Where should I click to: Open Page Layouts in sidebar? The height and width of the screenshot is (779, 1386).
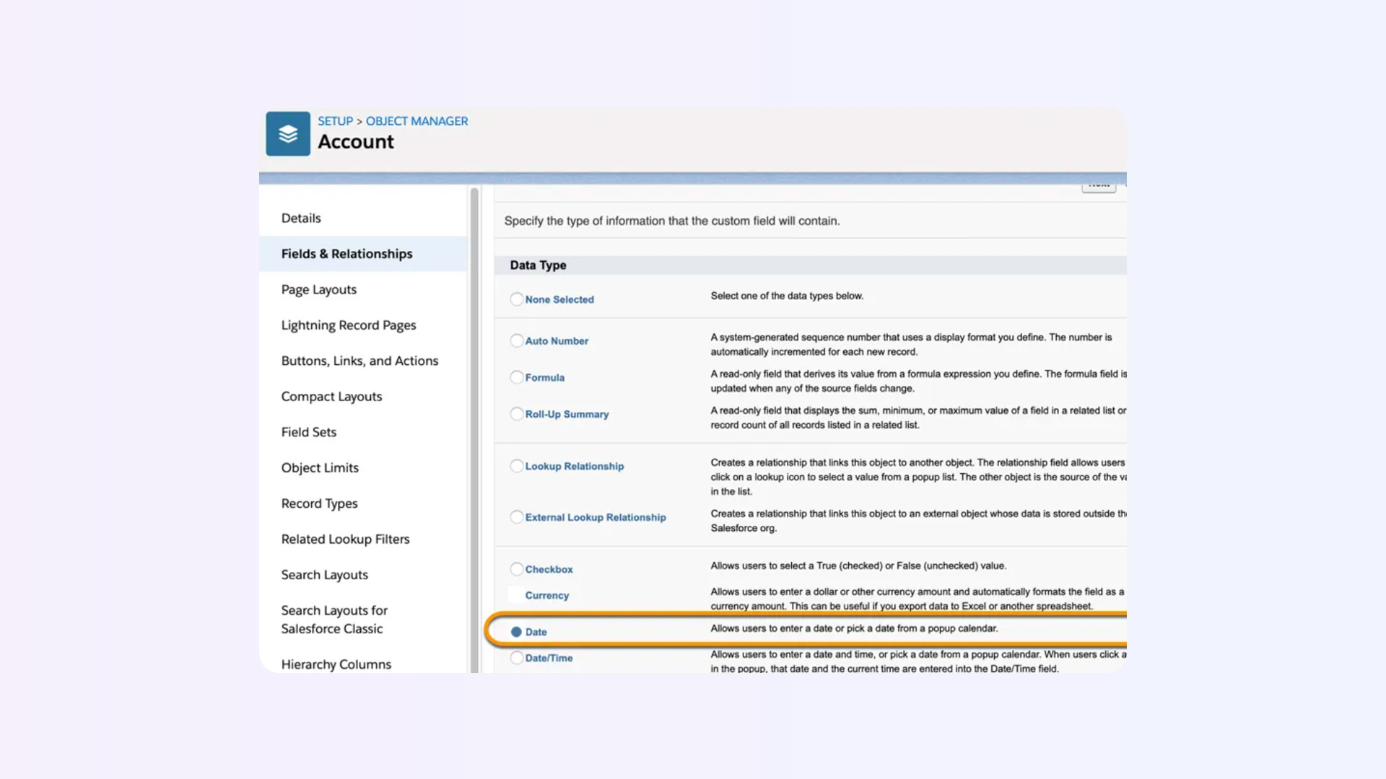[319, 289]
